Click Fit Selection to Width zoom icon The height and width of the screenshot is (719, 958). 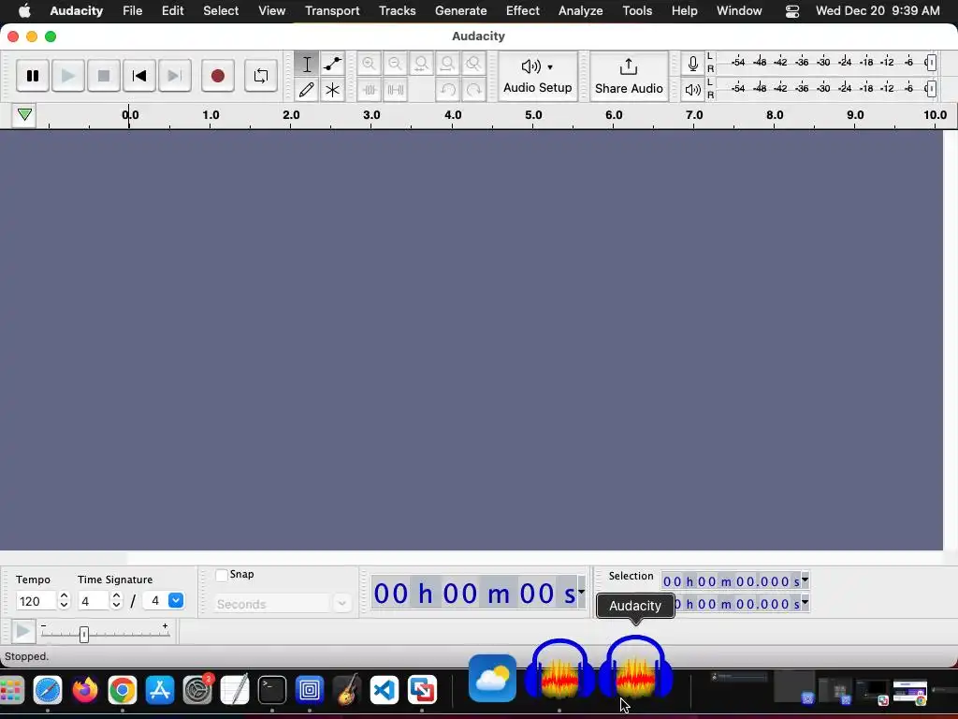[422, 64]
